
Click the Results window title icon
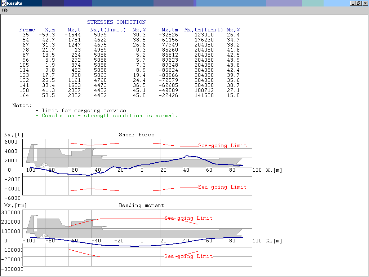click(x=4, y=3)
